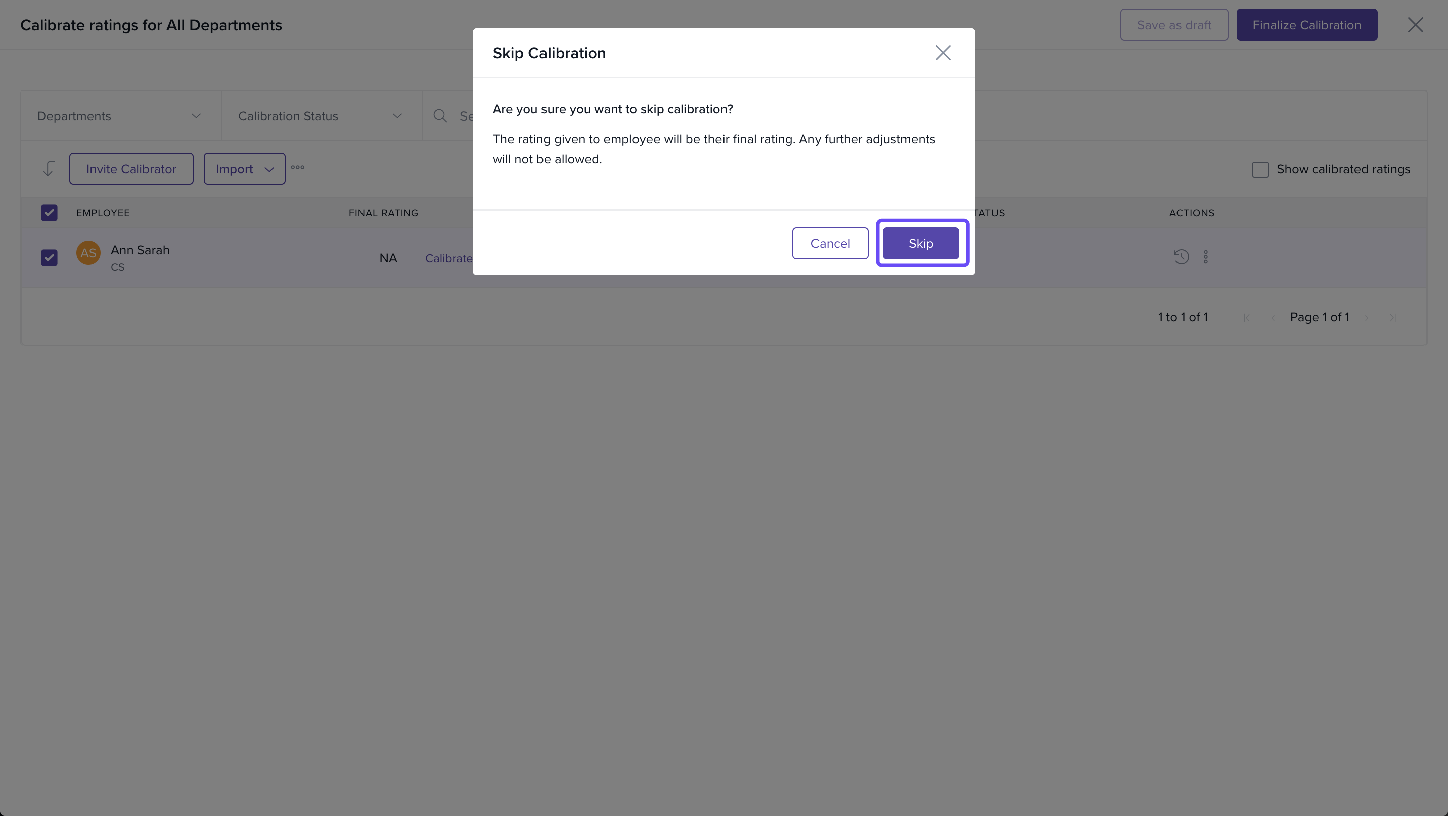Close the Skip Calibration dialog
This screenshot has height=816, width=1448.
[943, 53]
